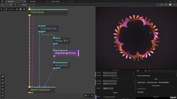This screenshot has height=99, width=177.
Task: Open the 'new project' title menu
Action: click(11, 9)
